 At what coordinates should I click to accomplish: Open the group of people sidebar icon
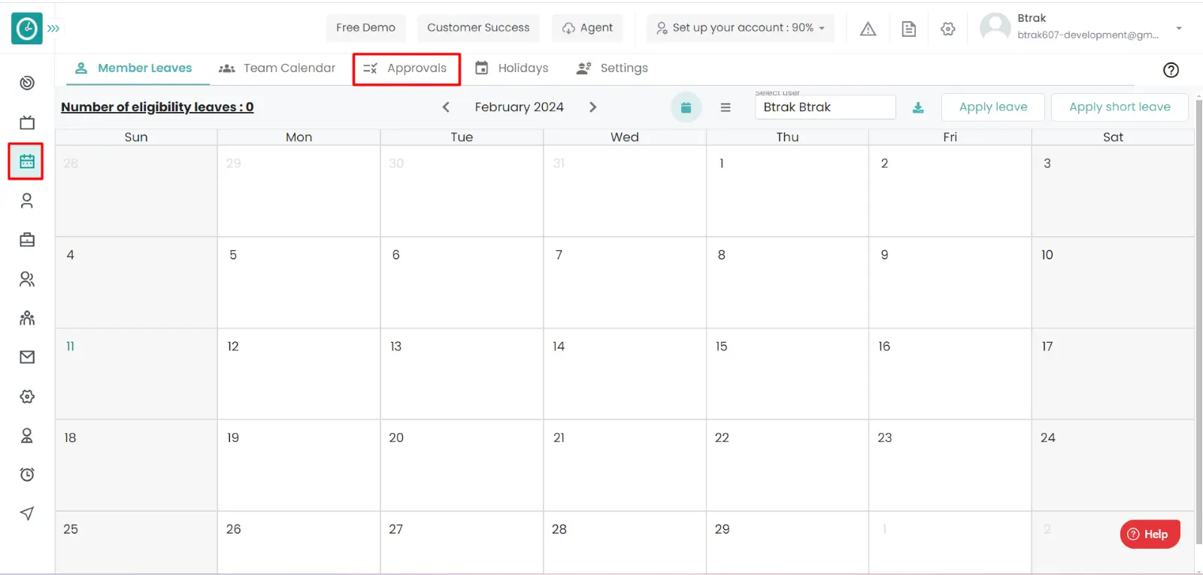tap(27, 318)
